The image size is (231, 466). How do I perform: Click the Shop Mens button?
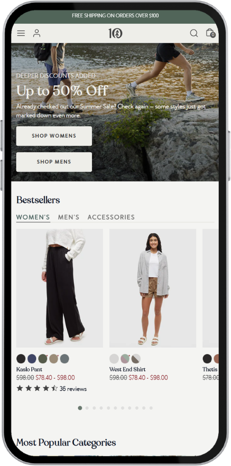[54, 162]
